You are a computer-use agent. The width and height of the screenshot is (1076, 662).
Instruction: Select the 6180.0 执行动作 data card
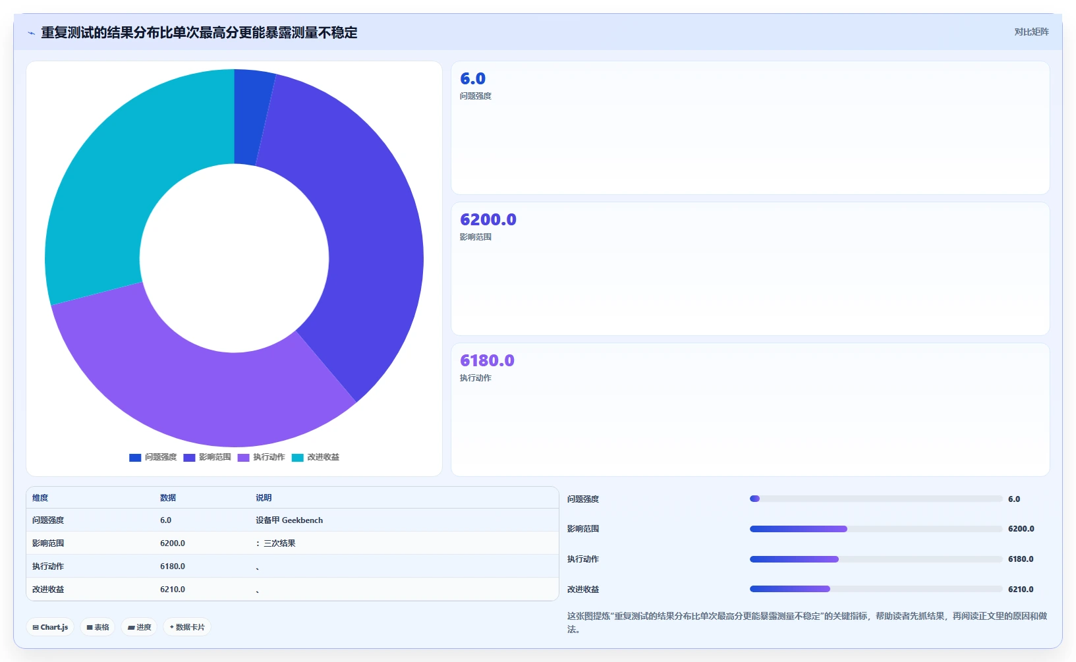(x=750, y=410)
